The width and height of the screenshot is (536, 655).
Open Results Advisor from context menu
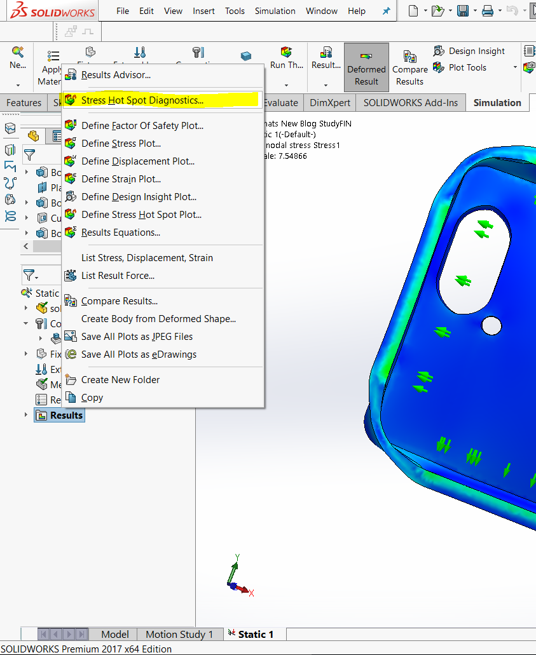click(116, 75)
